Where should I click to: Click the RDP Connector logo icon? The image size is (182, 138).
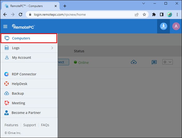point(6,74)
